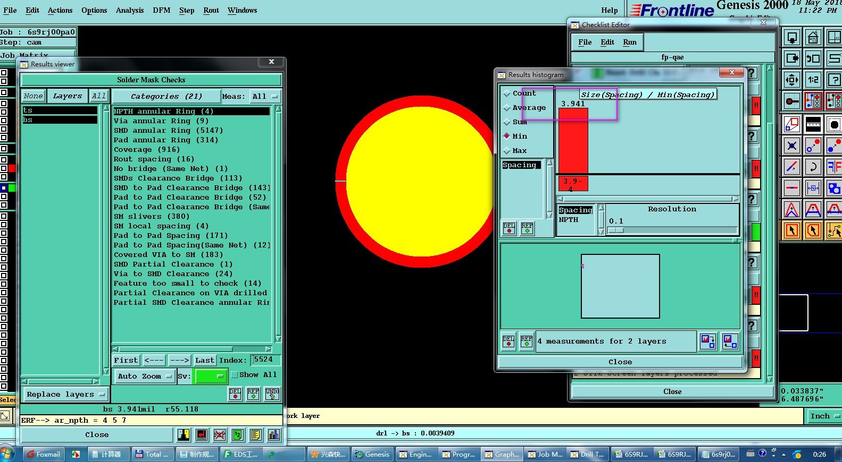Click the home icon in the right toolbar
Image resolution: width=842 pixels, height=462 pixels.
point(813,38)
